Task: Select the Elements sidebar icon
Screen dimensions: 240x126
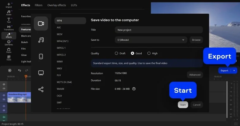Action: pos(9,43)
